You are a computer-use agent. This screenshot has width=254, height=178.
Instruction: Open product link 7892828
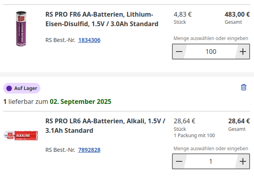[x=89, y=150]
